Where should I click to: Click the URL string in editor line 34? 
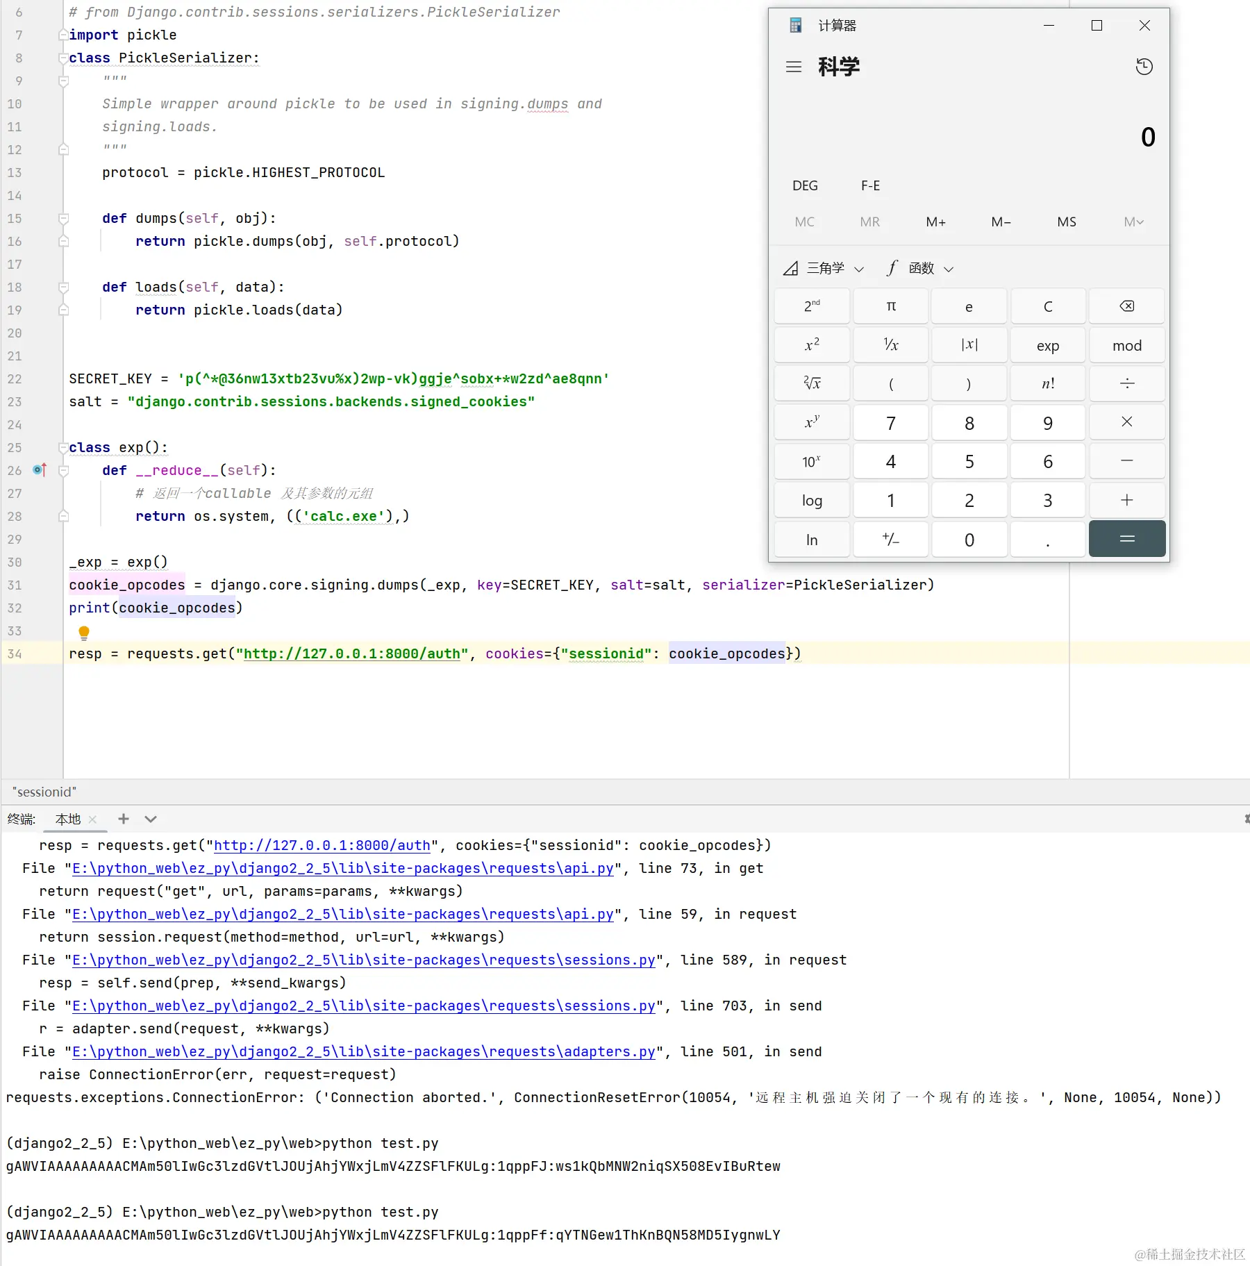click(352, 653)
